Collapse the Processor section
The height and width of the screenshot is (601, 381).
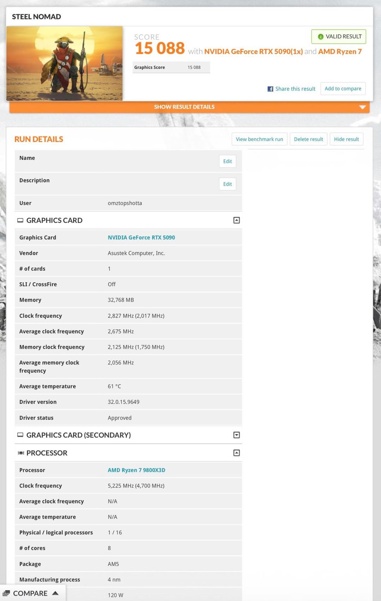tap(237, 453)
